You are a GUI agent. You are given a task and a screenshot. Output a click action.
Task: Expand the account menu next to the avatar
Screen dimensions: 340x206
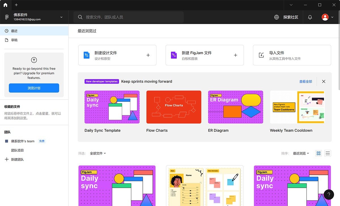point(331,17)
